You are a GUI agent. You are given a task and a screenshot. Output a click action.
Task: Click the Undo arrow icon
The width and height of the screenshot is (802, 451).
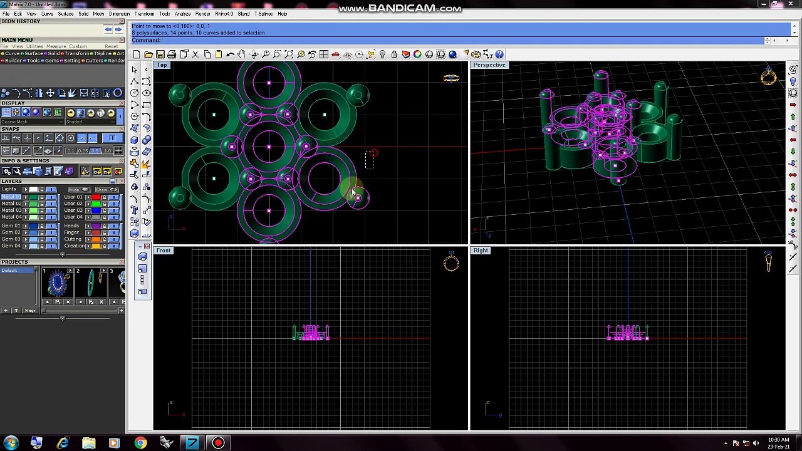click(230, 54)
